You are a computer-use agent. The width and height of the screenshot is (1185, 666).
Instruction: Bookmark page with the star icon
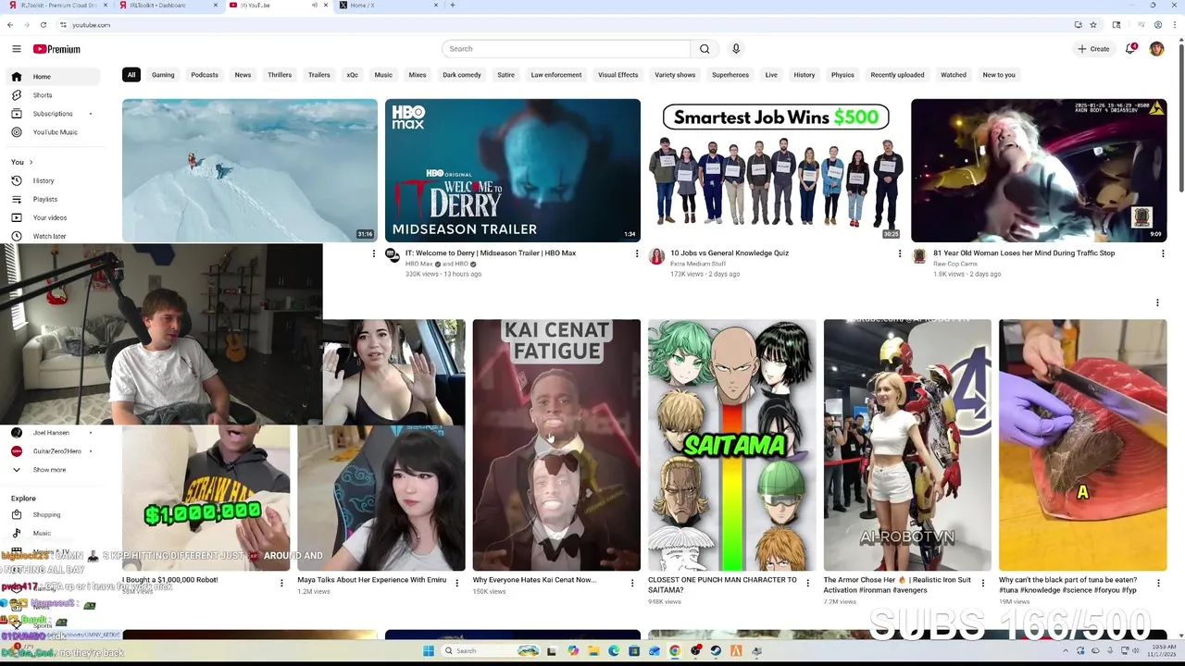1093,25
